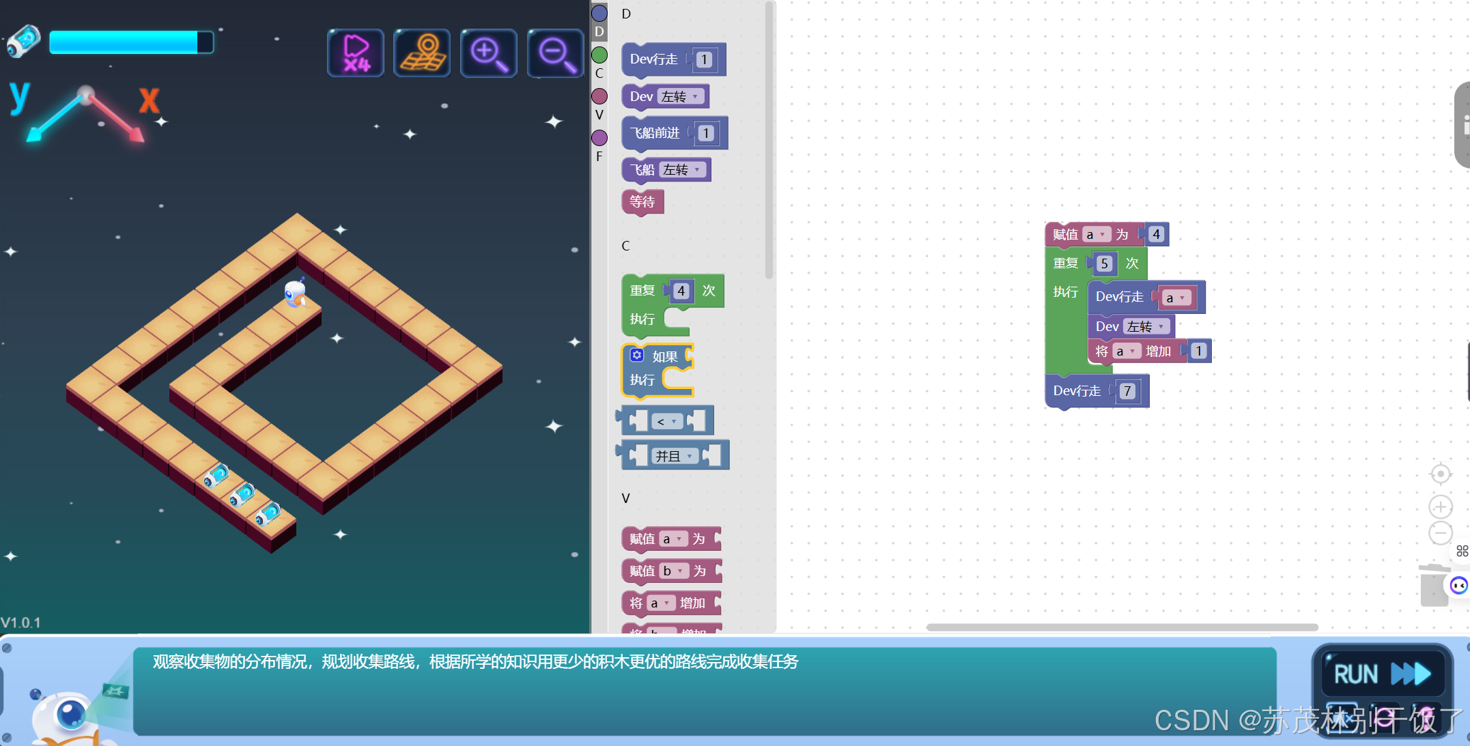
Task: Center the block workspace with crosshair icon
Action: pyautogui.click(x=1440, y=474)
